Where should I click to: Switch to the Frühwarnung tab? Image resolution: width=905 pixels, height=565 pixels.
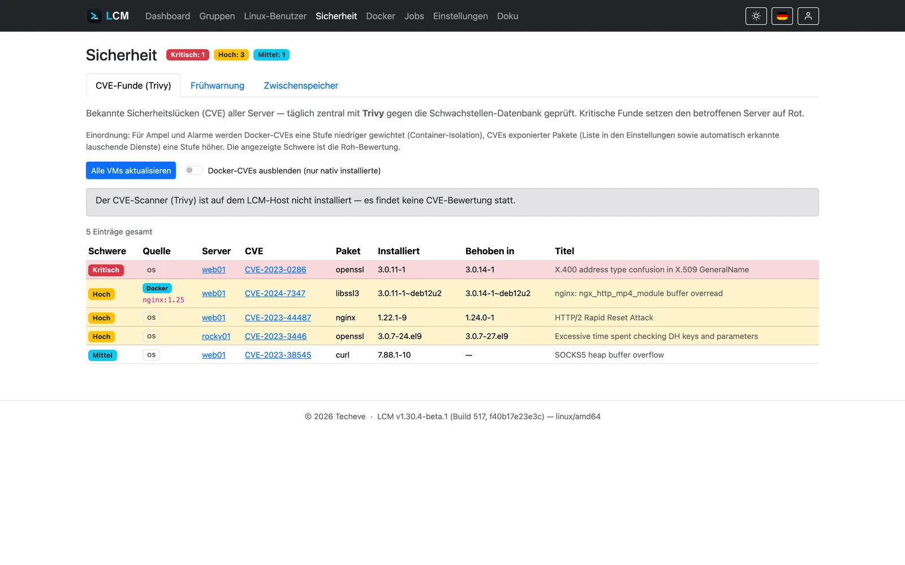(217, 85)
